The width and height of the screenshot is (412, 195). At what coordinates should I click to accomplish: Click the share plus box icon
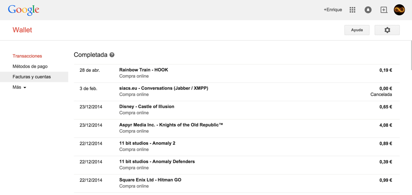[x=384, y=10]
